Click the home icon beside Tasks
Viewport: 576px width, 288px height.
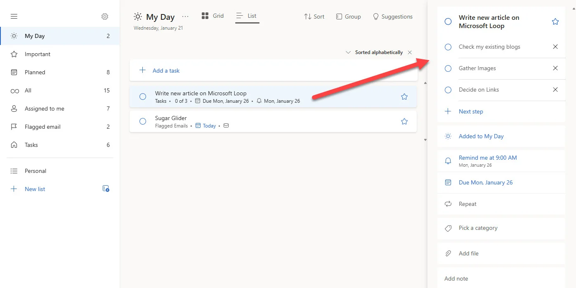14,145
